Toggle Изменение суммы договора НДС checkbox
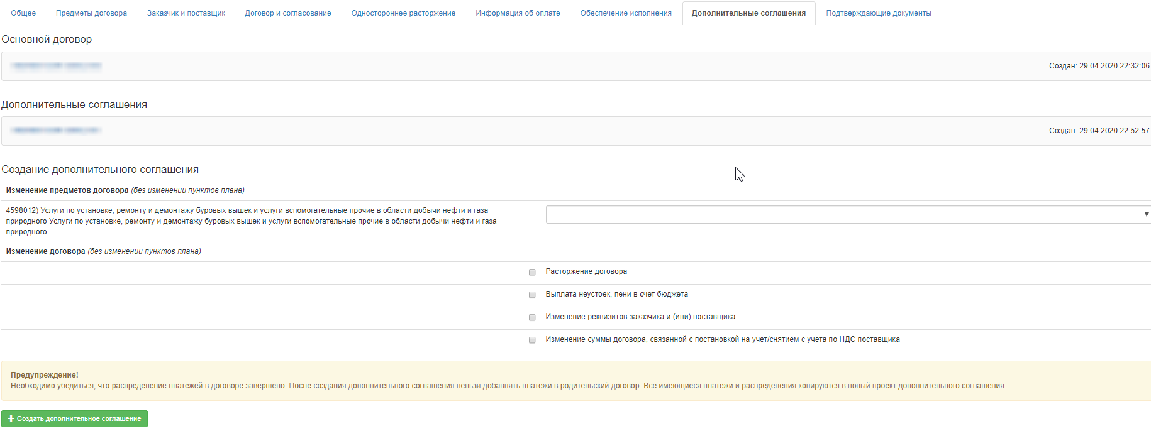 click(x=532, y=340)
